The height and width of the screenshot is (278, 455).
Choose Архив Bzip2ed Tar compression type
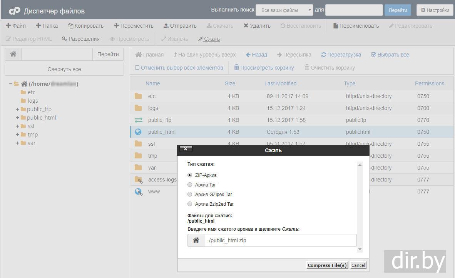pos(190,204)
